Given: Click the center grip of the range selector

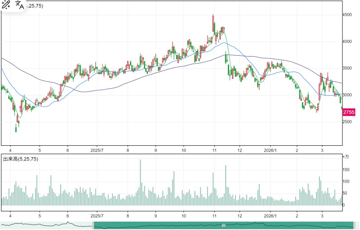Looking at the screenshot, I should tap(224, 225).
